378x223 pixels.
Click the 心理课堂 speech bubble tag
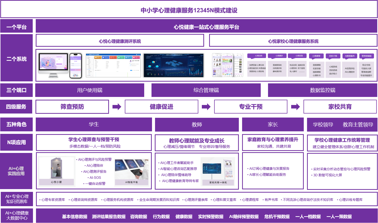click(316, 56)
